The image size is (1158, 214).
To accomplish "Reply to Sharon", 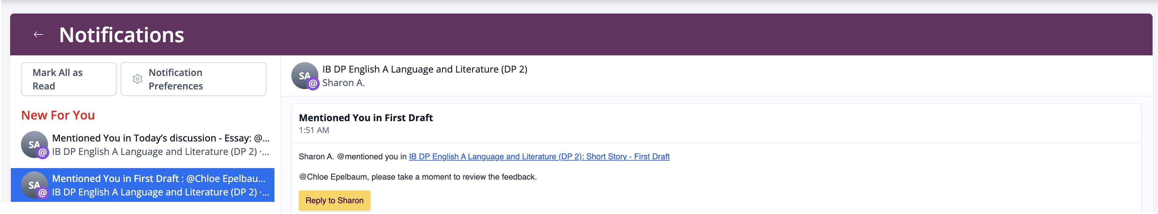I will click(x=334, y=200).
